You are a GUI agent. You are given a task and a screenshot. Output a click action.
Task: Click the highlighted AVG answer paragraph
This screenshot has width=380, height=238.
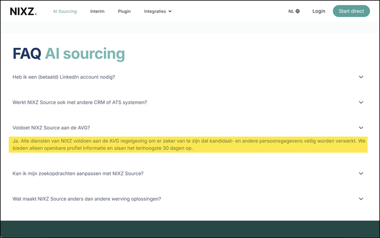point(189,145)
